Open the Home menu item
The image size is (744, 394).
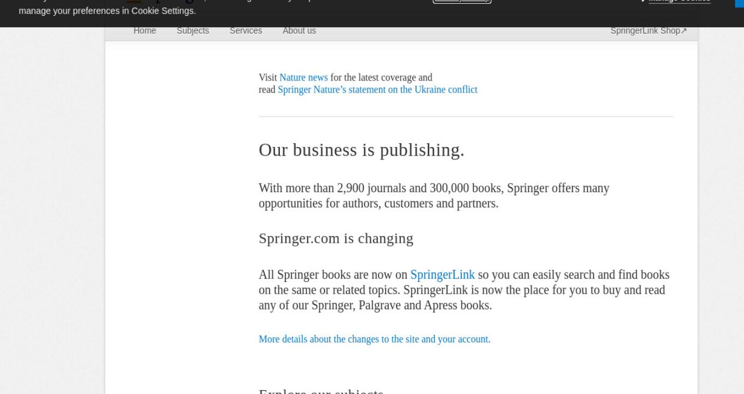click(145, 30)
